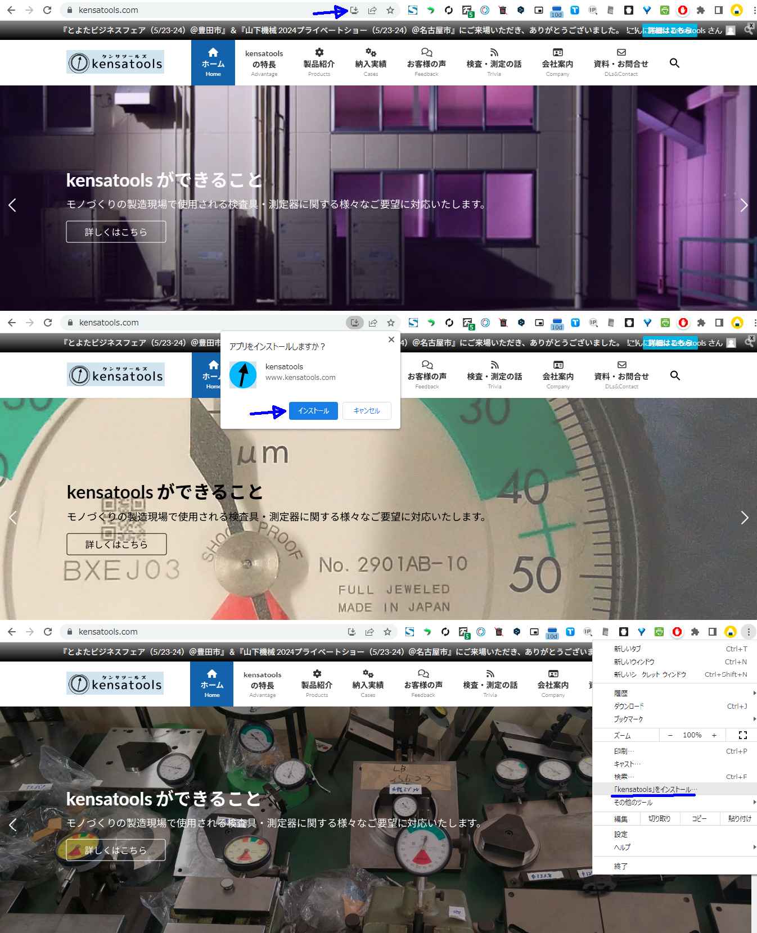Click the kensatools app icon in install dialog
Image resolution: width=757 pixels, height=933 pixels.
tap(243, 375)
